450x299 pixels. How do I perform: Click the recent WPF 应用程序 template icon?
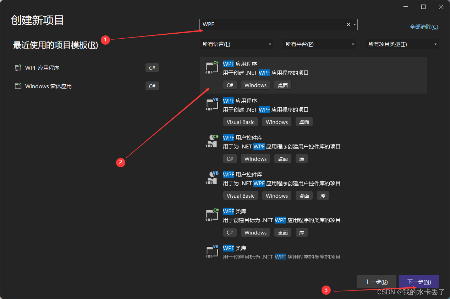(x=18, y=68)
